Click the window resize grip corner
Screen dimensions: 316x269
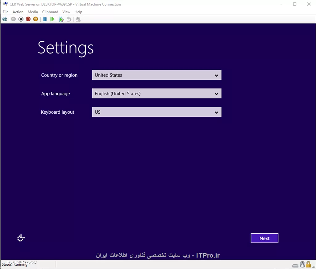point(314,267)
